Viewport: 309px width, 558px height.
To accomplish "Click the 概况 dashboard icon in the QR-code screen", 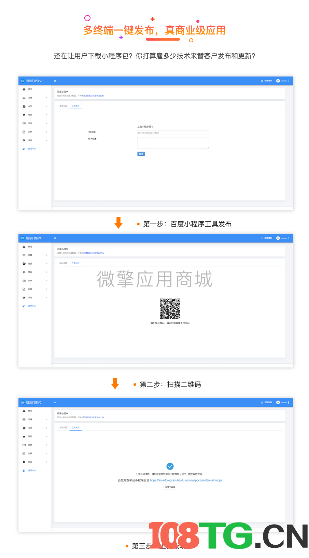I will pos(24,247).
